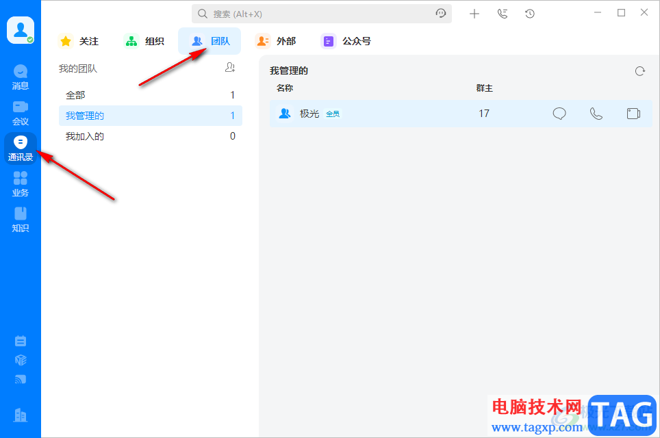Open the user profile avatar
660x438 pixels.
click(21, 30)
